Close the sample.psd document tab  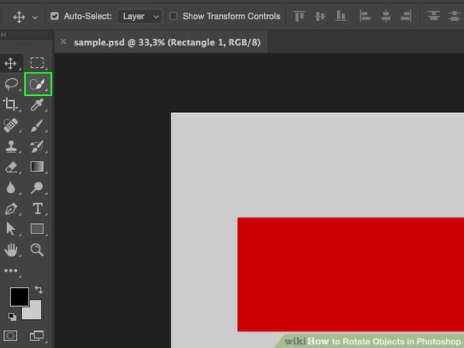pyautogui.click(x=63, y=41)
